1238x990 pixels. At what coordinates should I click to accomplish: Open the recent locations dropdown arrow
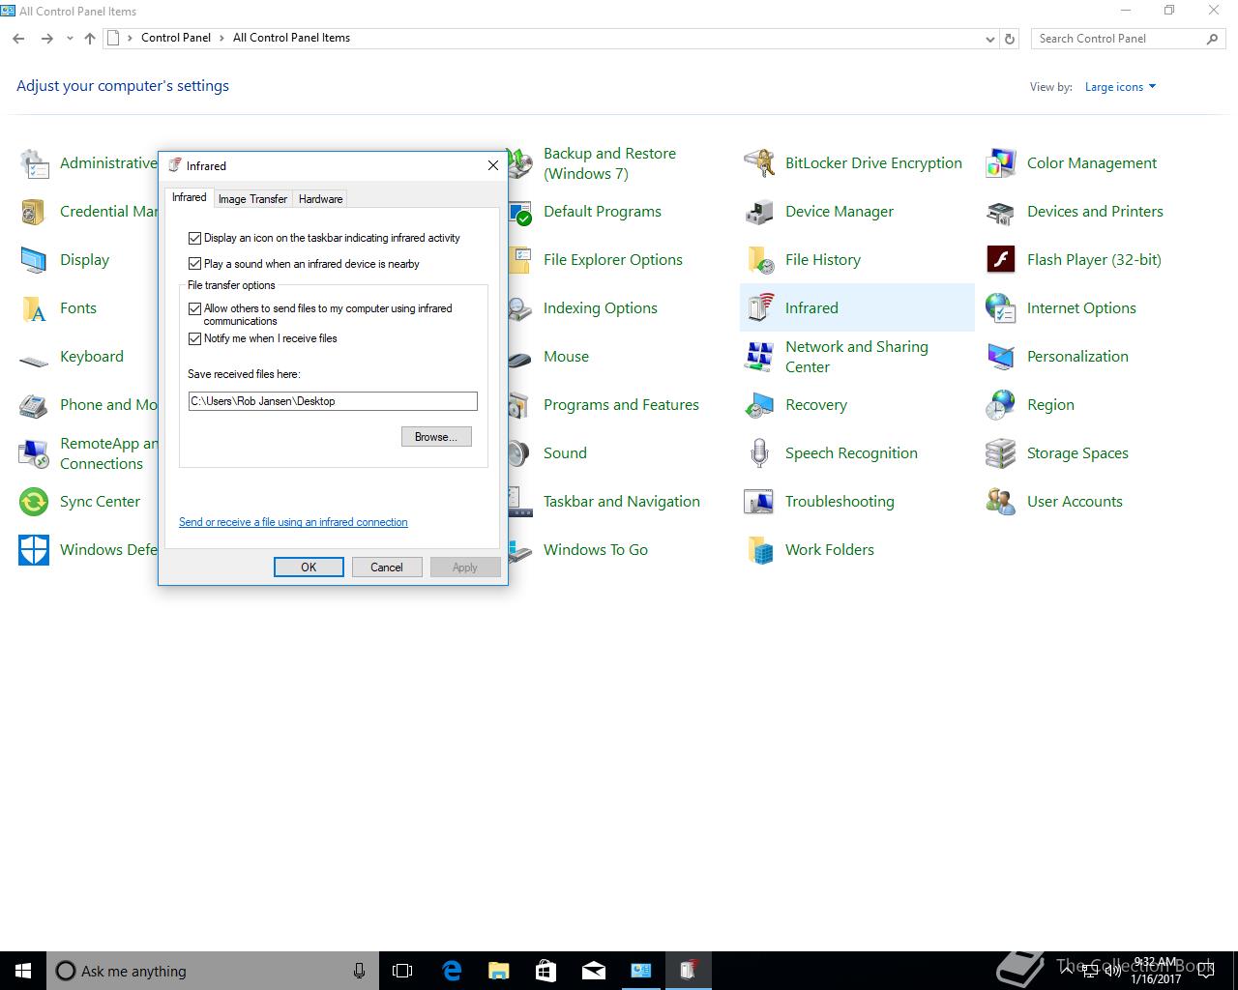click(70, 39)
